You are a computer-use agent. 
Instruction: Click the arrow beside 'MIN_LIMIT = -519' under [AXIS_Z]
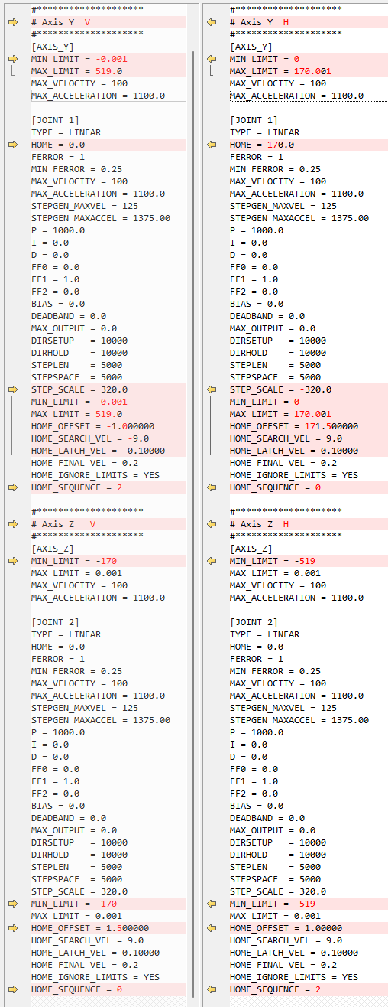[212, 561]
